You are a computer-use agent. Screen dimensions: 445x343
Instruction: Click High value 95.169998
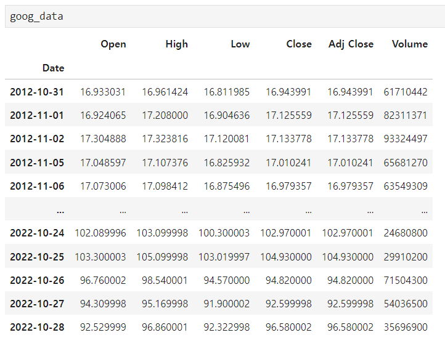(165, 304)
